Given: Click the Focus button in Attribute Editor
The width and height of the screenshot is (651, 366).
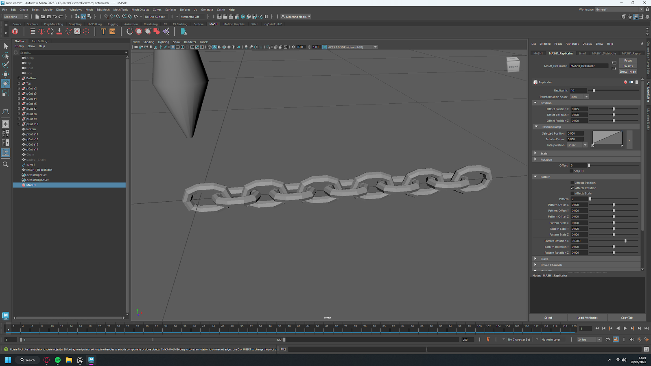Looking at the screenshot, I should click(628, 60).
